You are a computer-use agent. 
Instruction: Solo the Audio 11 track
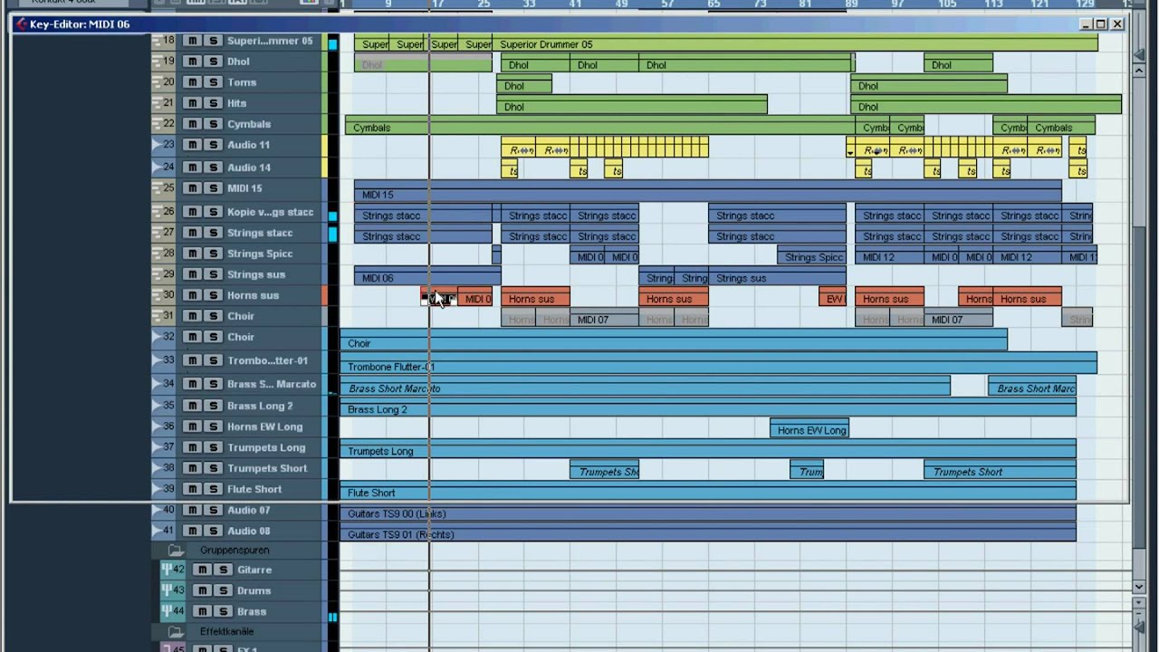213,145
